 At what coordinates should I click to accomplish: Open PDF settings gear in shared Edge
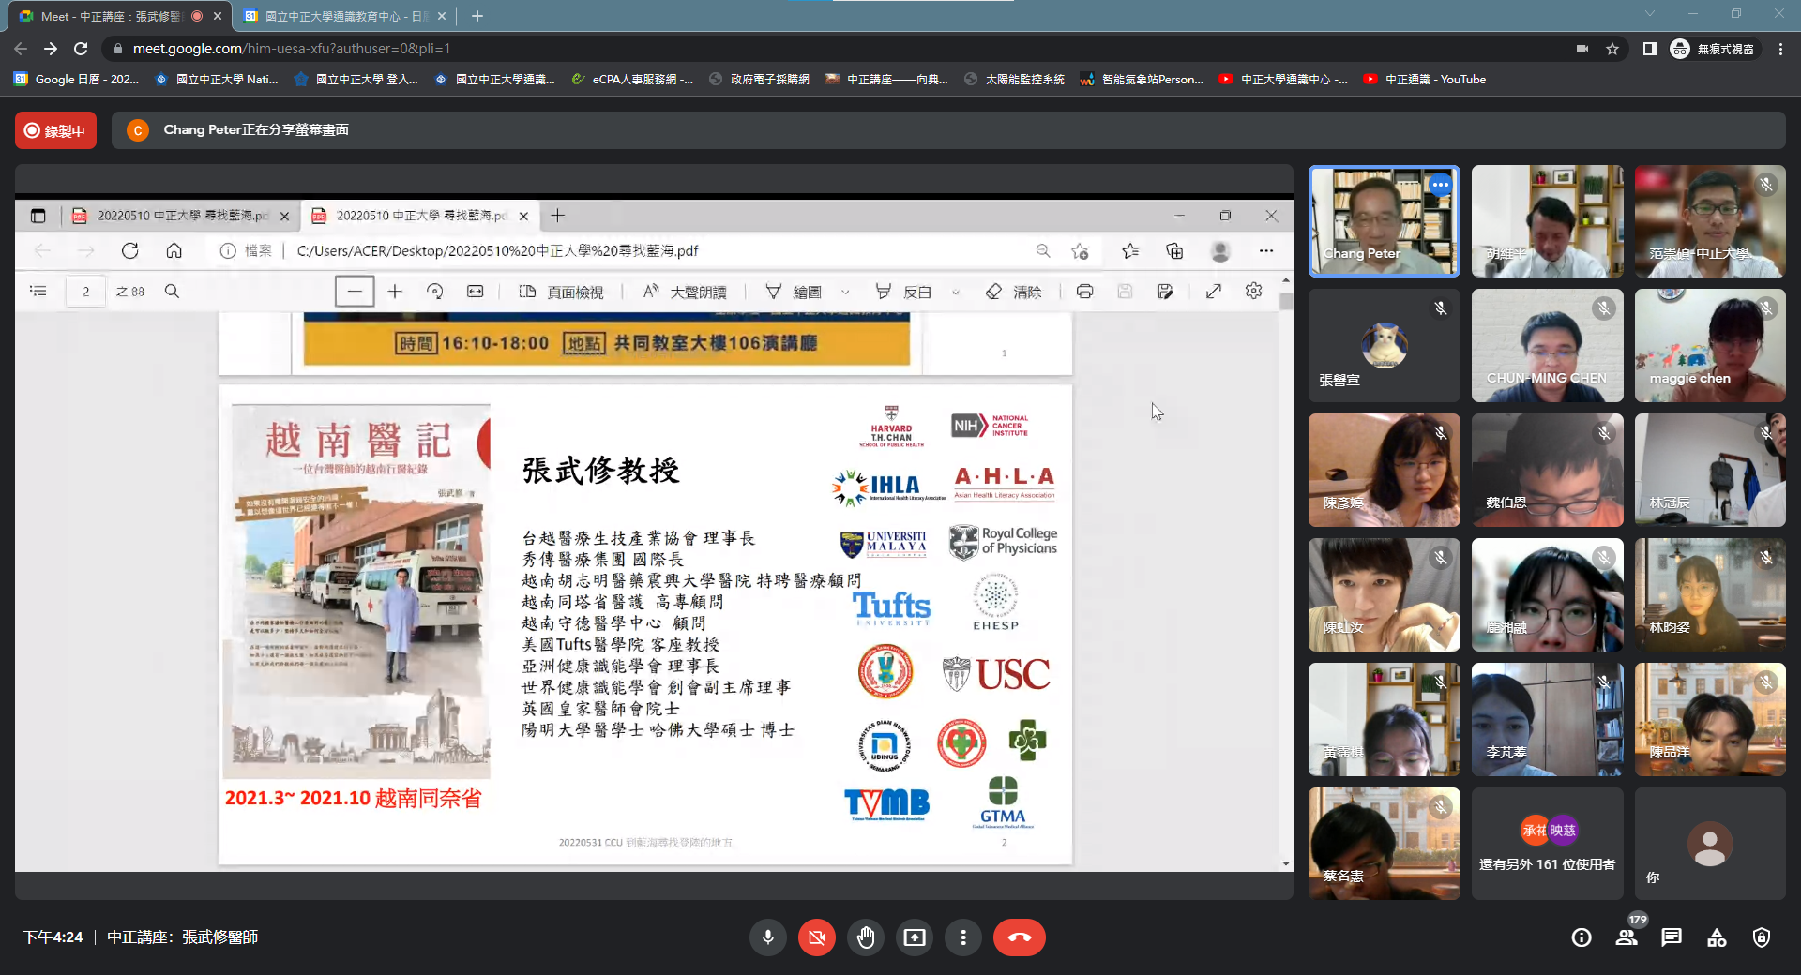[1253, 292]
